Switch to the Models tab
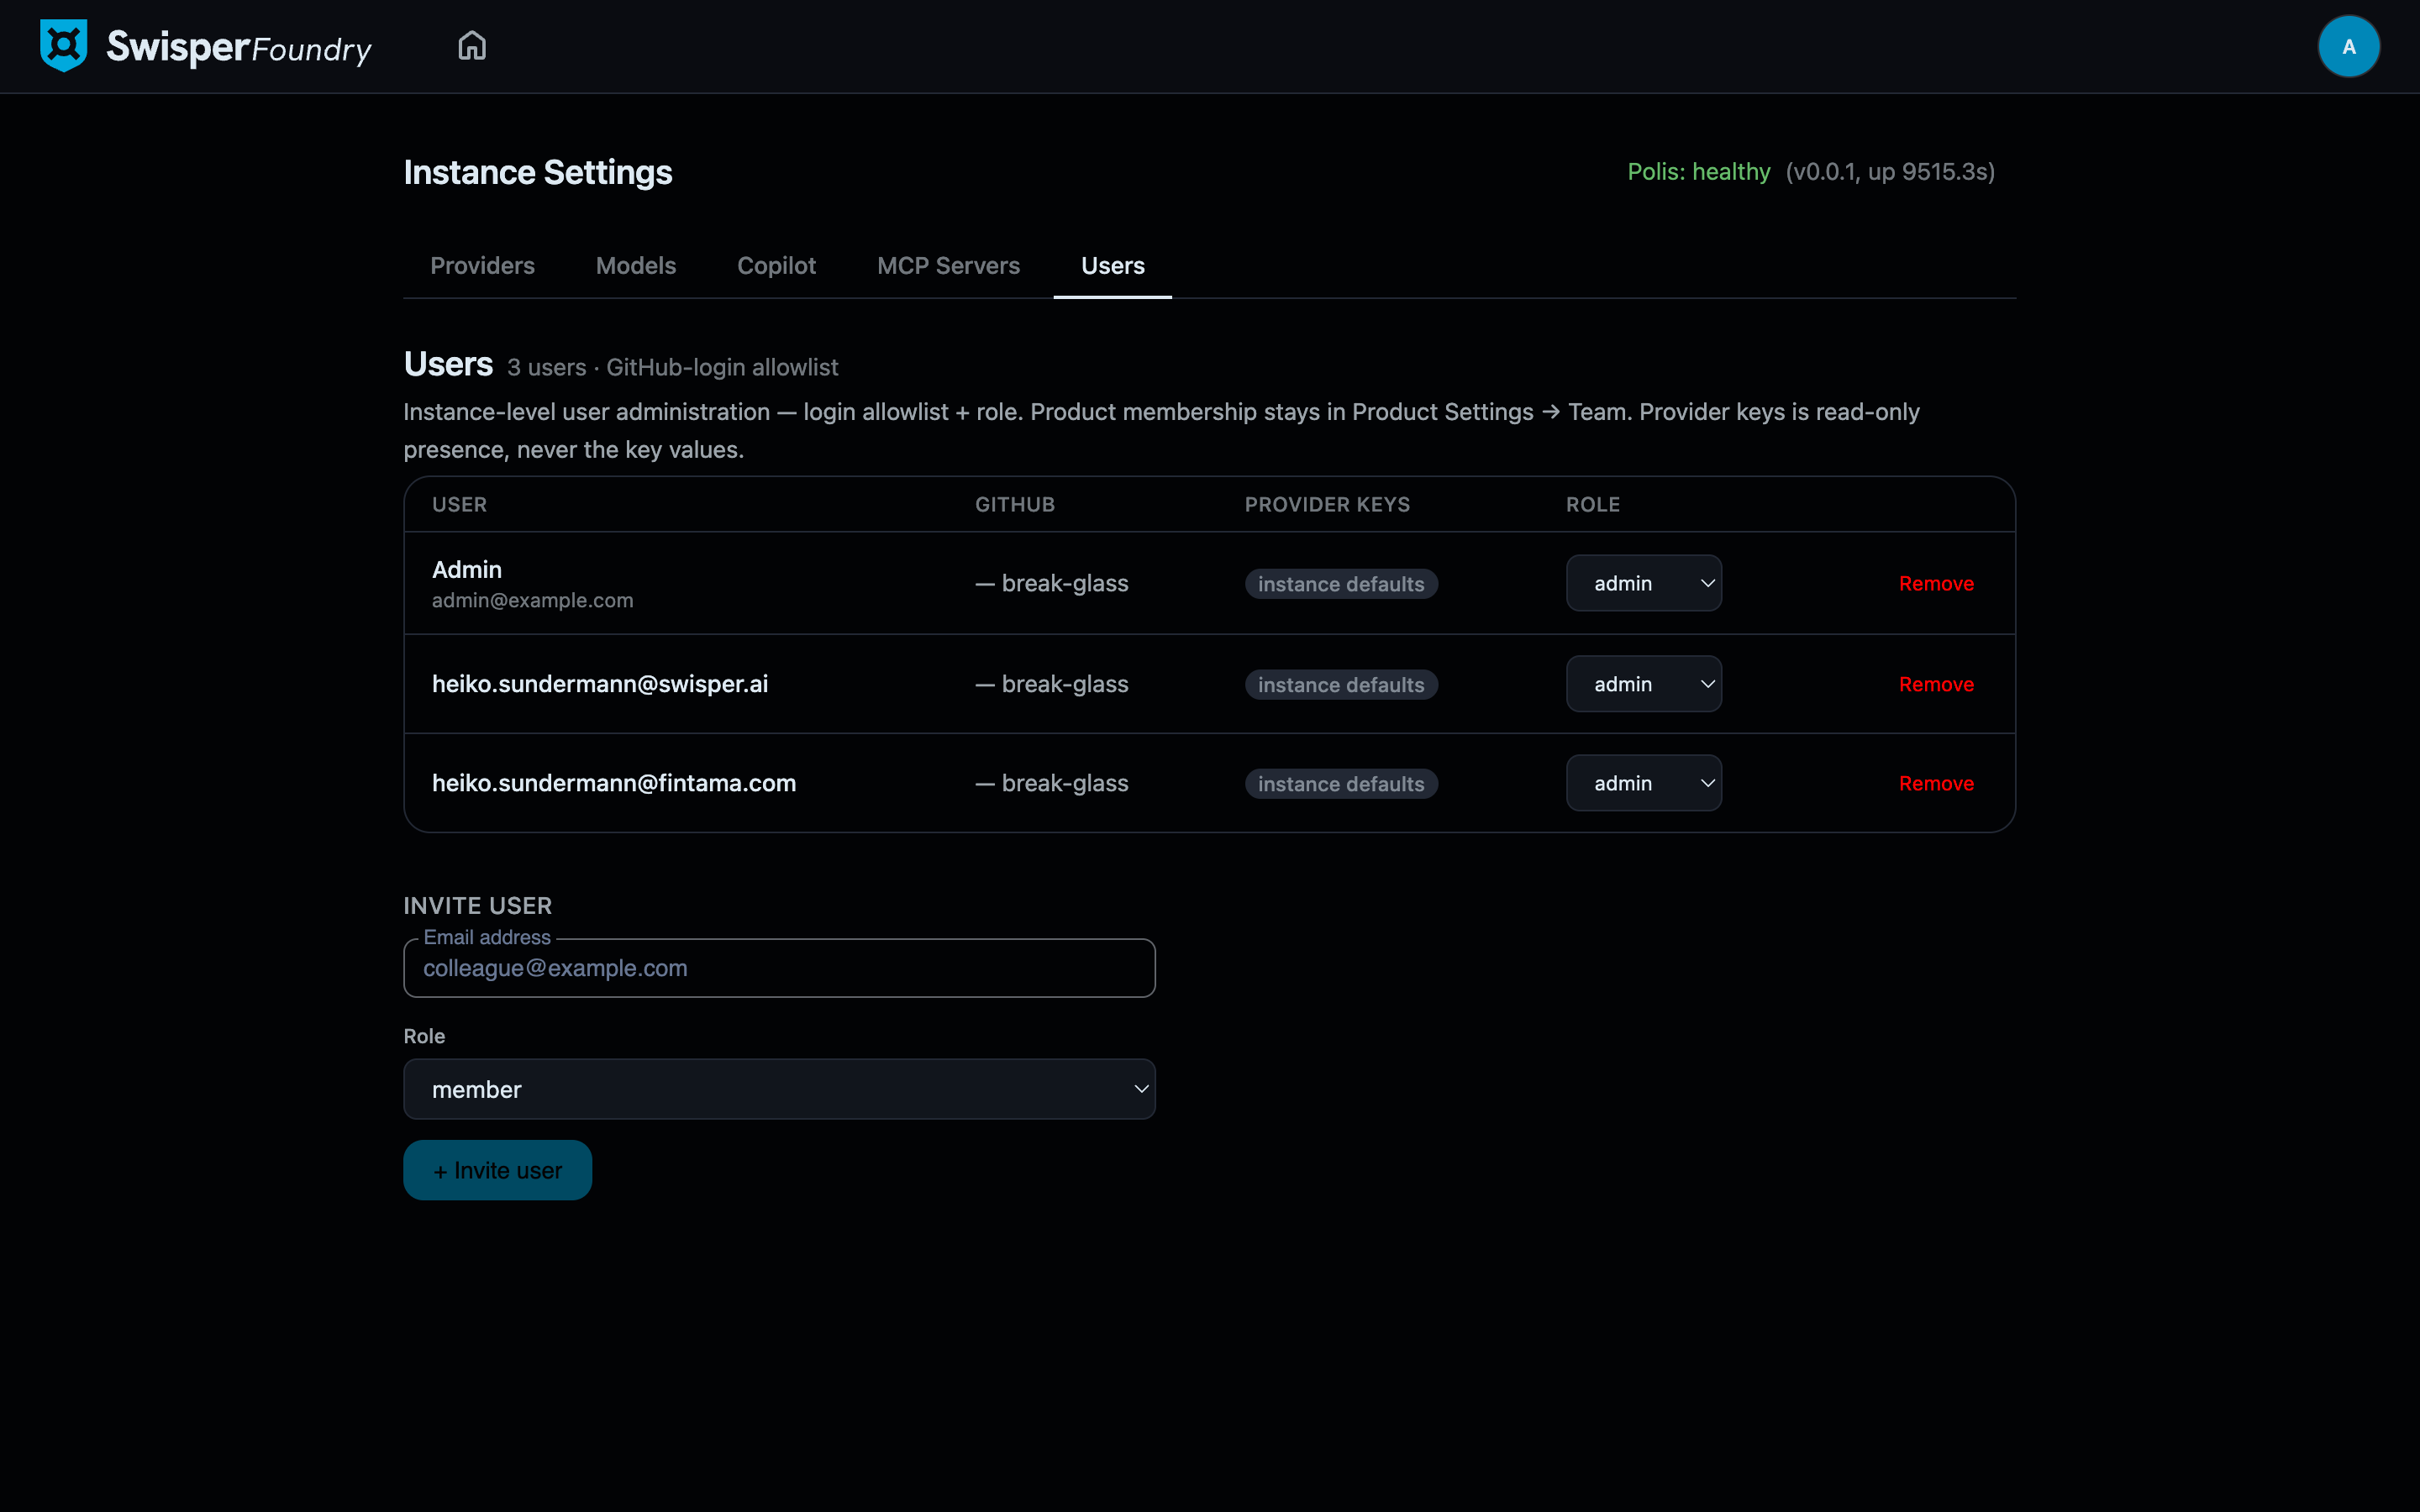Viewport: 2420px width, 1512px height. pyautogui.click(x=636, y=266)
